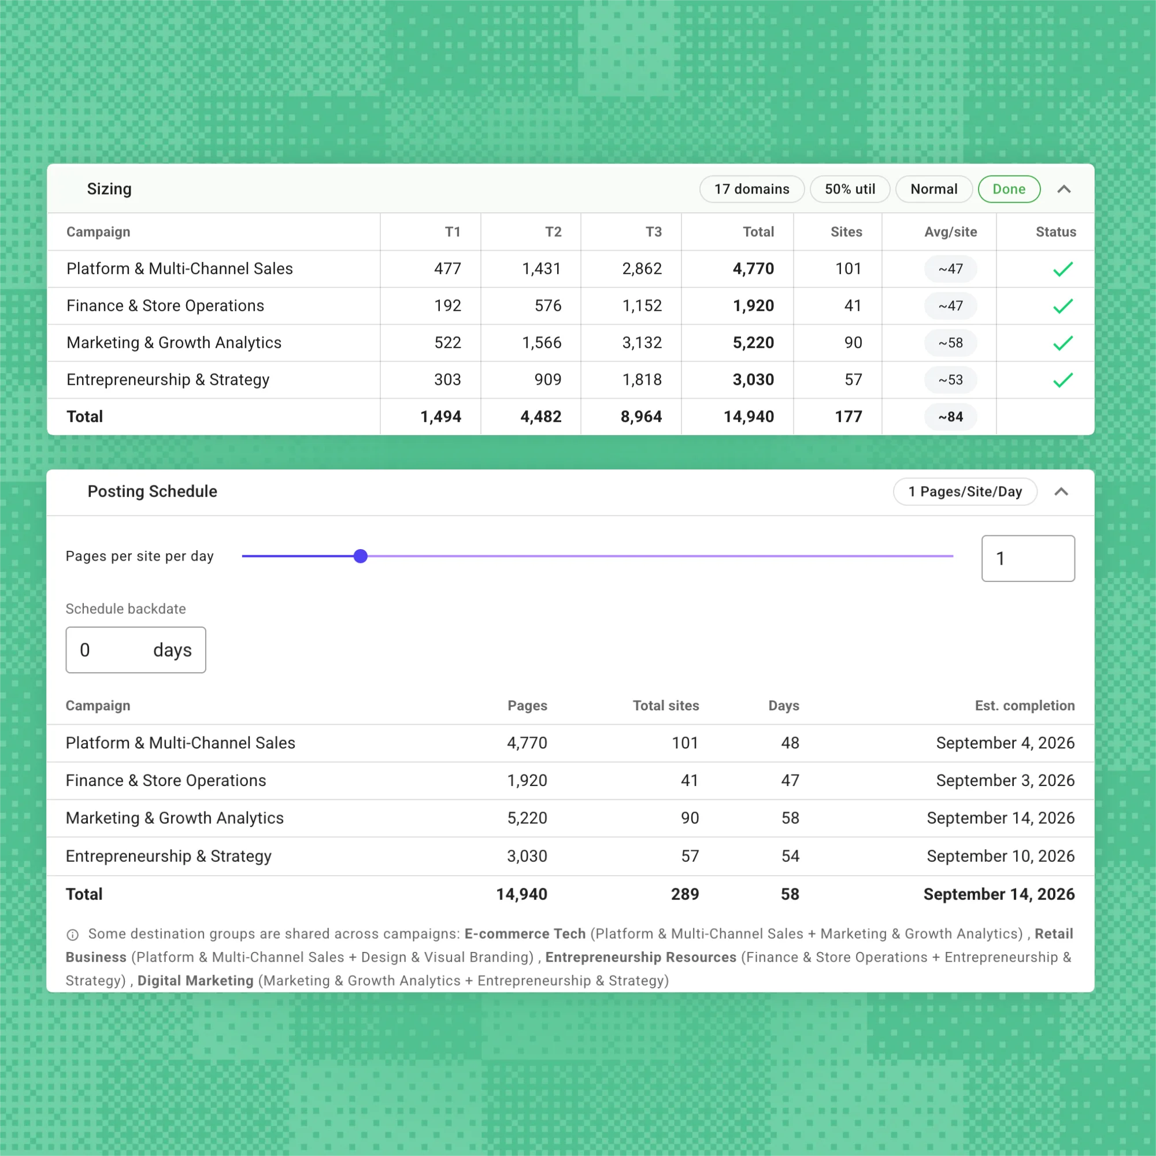Viewport: 1156px width, 1156px height.
Task: Click the ~47 avg/site chip for Finance & Store Operations
Action: [950, 306]
